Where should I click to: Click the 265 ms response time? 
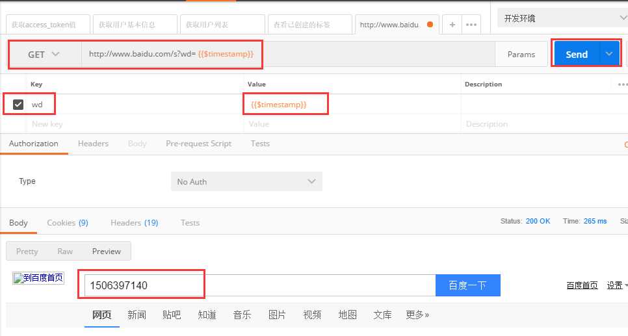(x=595, y=221)
